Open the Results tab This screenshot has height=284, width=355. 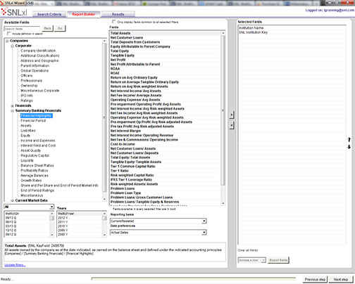(x=118, y=14)
